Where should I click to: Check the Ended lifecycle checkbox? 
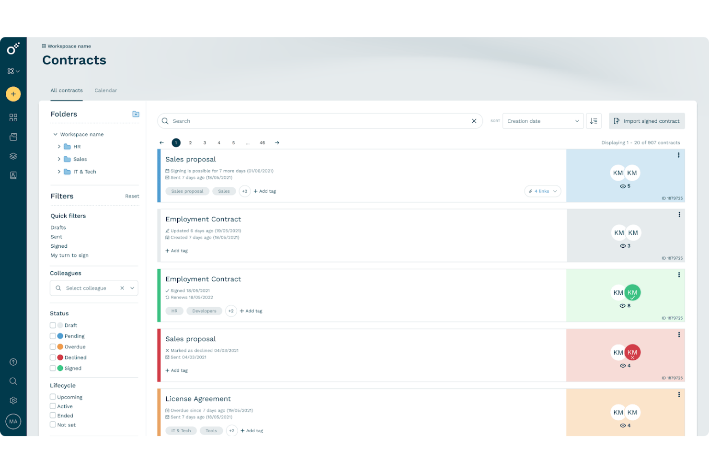coord(53,415)
